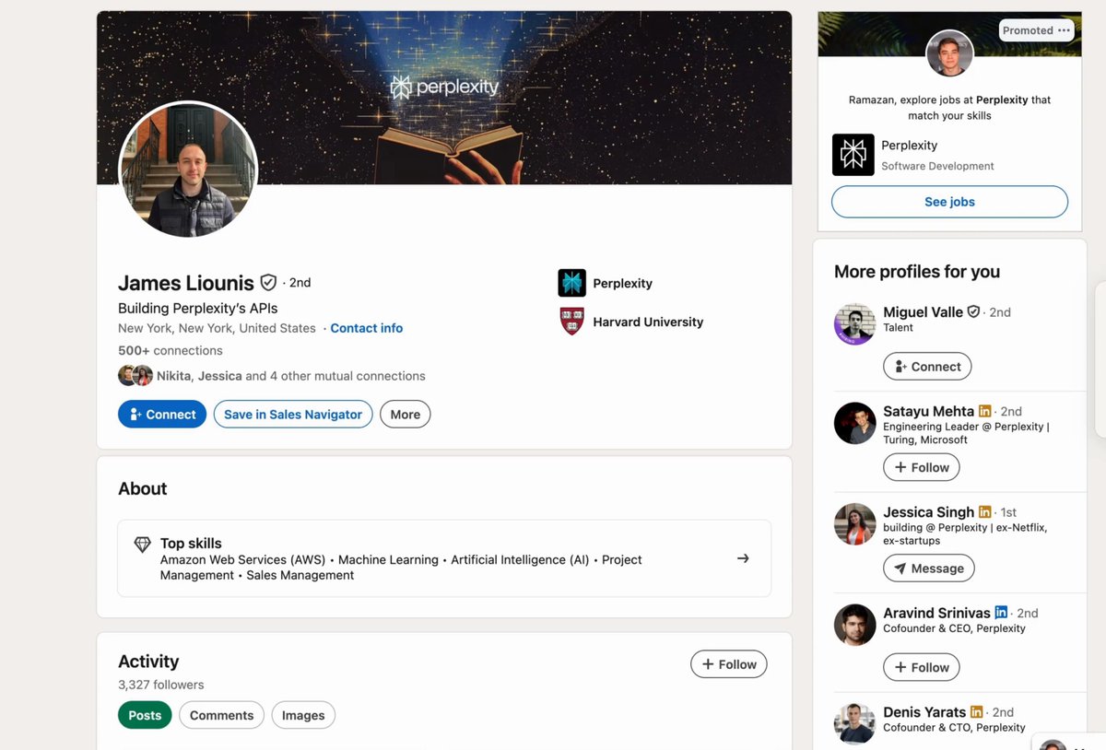
Task: Switch to the Images activity tab
Action: coord(303,715)
